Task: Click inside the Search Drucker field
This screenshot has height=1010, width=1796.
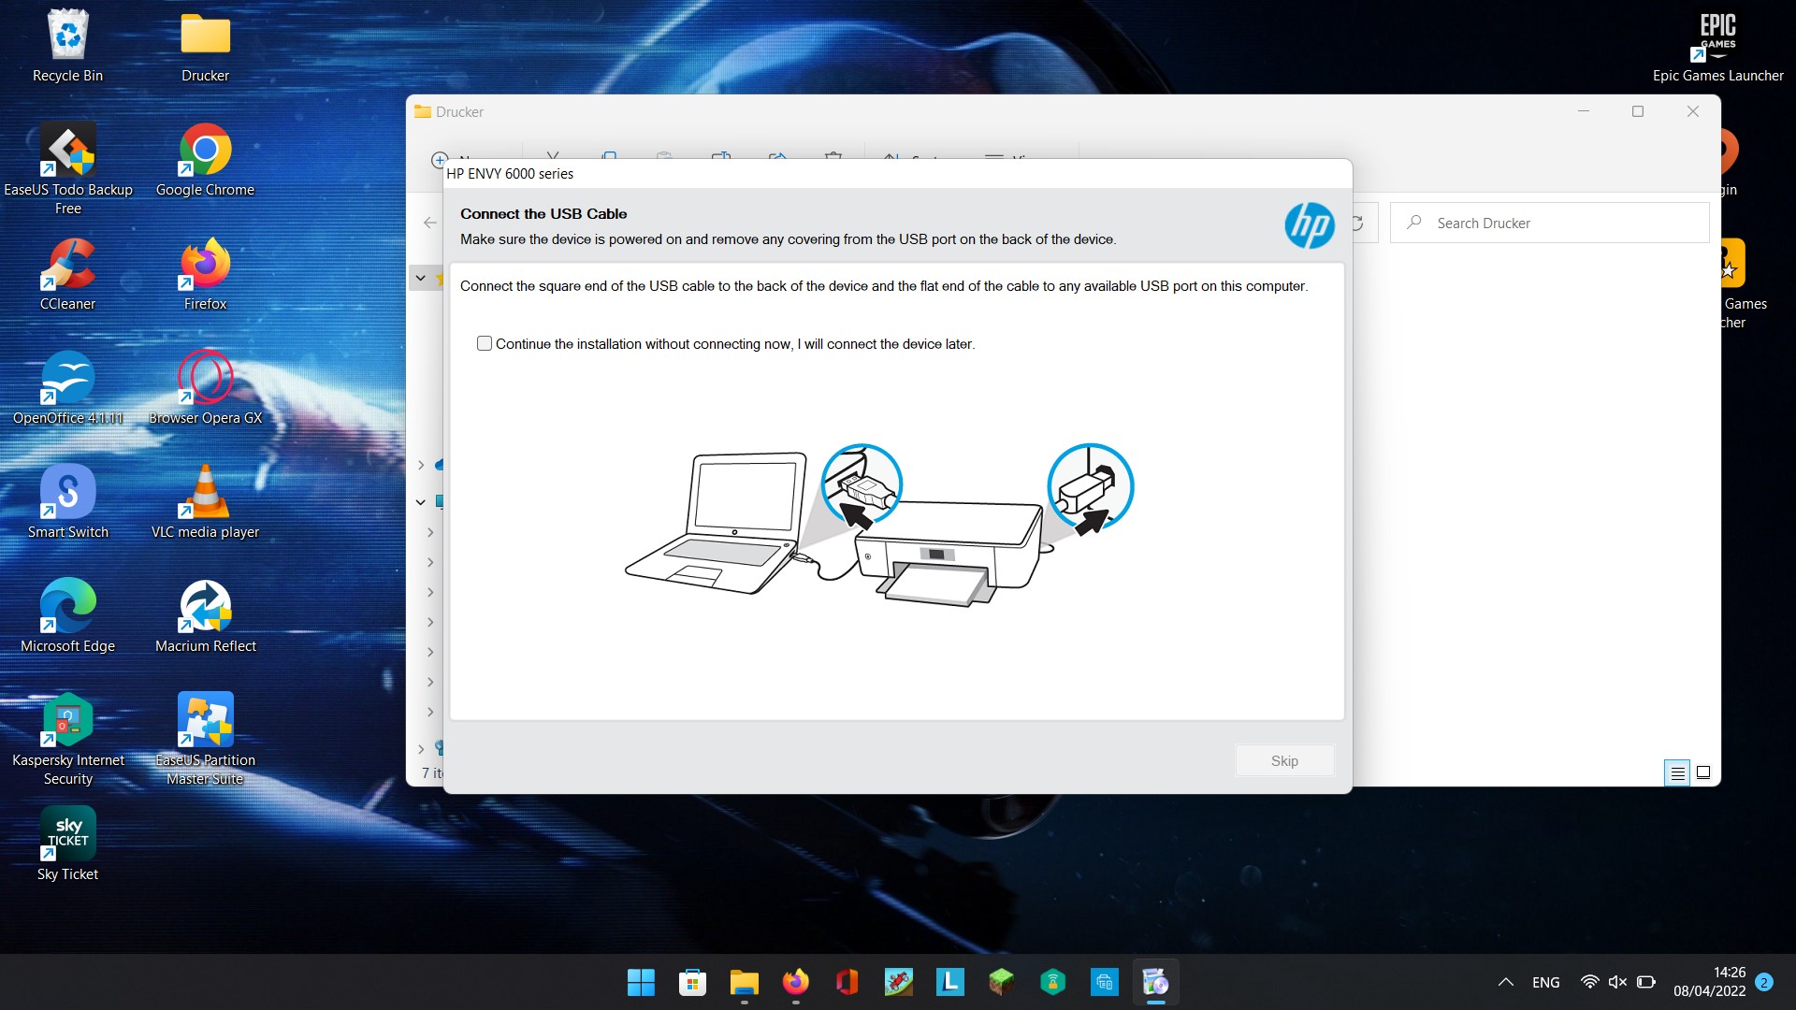Action: [1548, 223]
